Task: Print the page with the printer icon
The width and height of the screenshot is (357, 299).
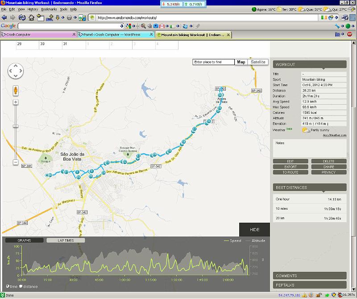Action: 345,17
